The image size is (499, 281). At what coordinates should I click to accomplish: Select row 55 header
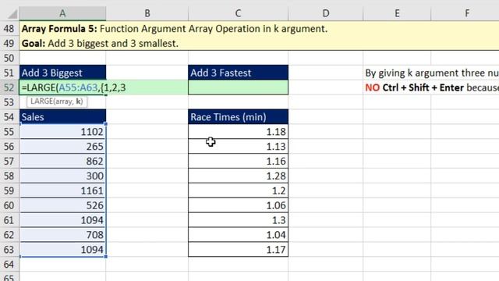(9, 132)
